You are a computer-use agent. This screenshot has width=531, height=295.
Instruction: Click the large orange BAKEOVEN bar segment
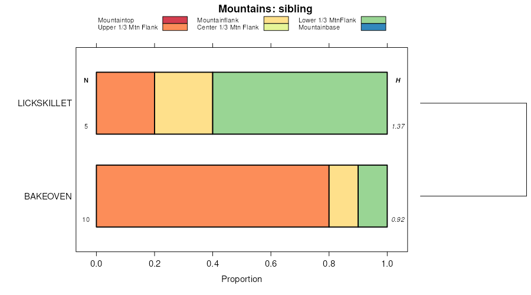pos(212,196)
